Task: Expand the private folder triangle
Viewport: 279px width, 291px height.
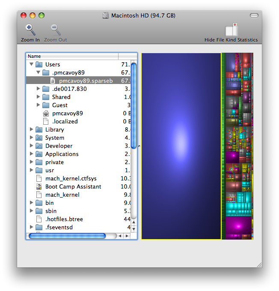Action: (x=32, y=162)
